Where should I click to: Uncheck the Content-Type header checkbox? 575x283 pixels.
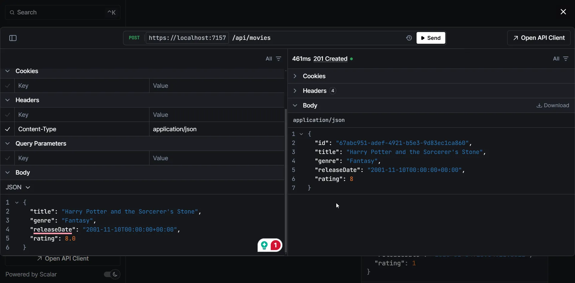coord(7,129)
